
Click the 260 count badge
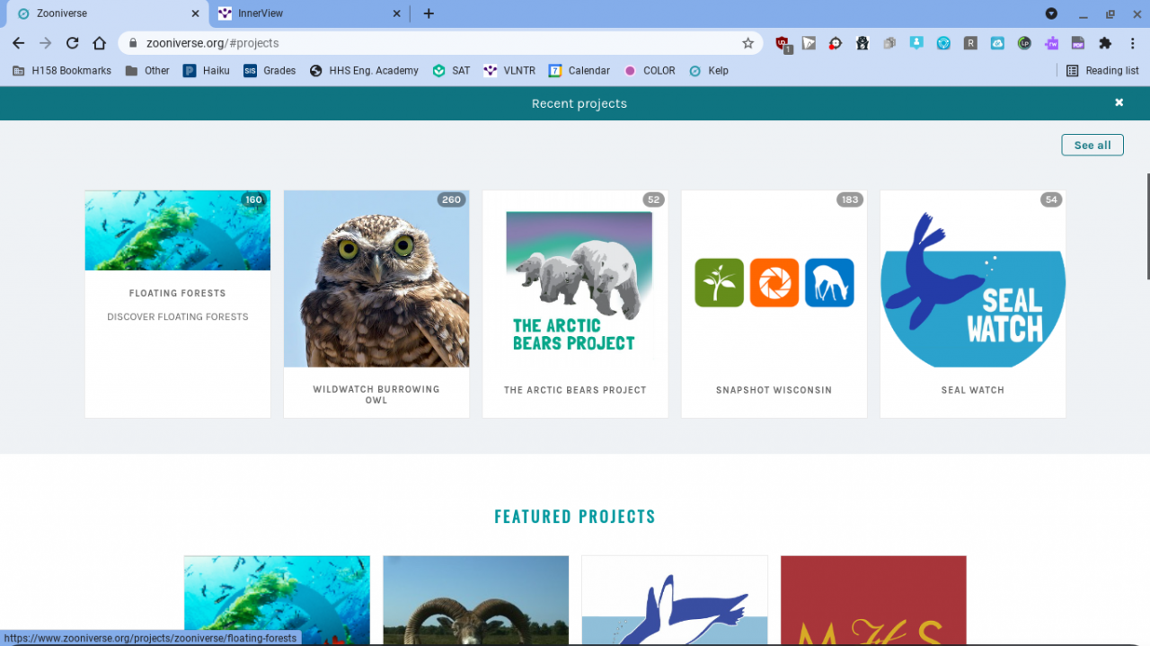pyautogui.click(x=451, y=199)
